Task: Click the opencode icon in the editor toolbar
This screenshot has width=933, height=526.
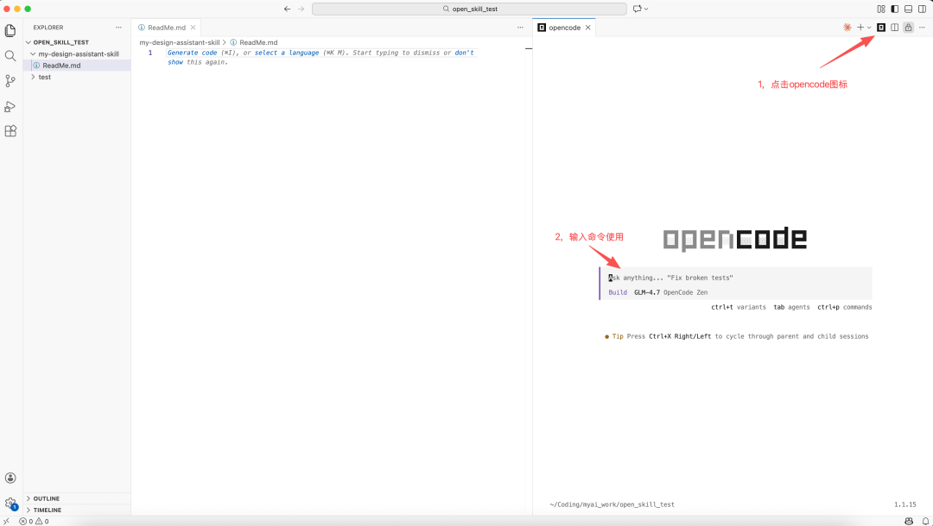Action: pos(881,27)
